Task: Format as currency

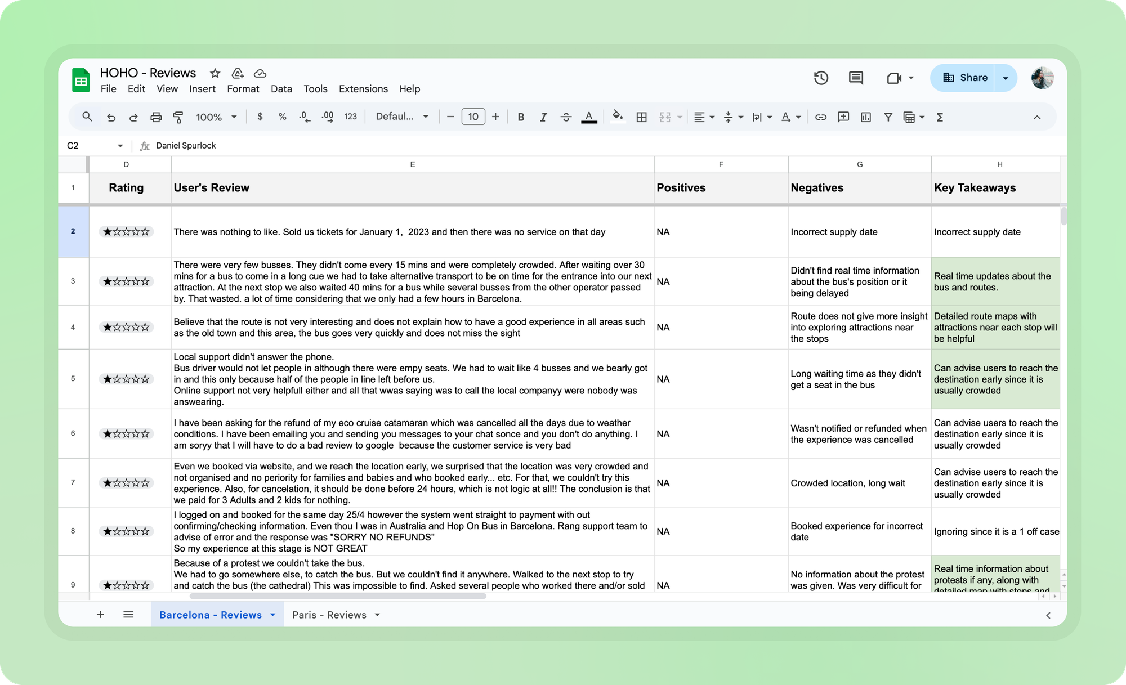Action: [260, 117]
